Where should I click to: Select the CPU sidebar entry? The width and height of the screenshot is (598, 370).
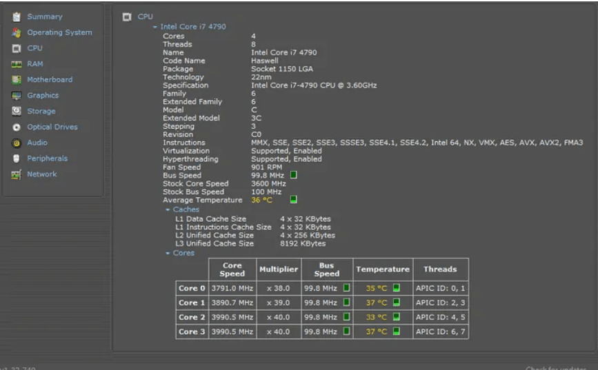[34, 48]
